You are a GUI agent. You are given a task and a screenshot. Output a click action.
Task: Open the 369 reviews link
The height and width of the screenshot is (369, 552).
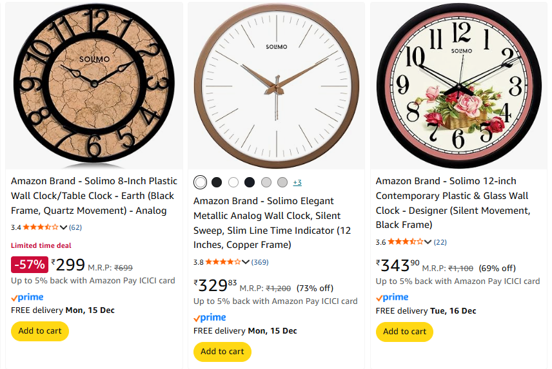(260, 262)
